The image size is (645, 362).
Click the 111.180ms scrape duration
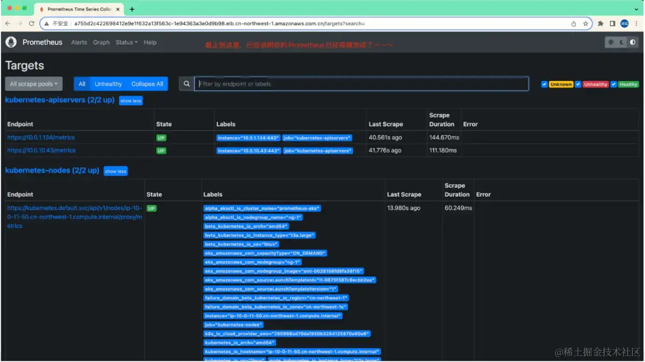tap(443, 150)
